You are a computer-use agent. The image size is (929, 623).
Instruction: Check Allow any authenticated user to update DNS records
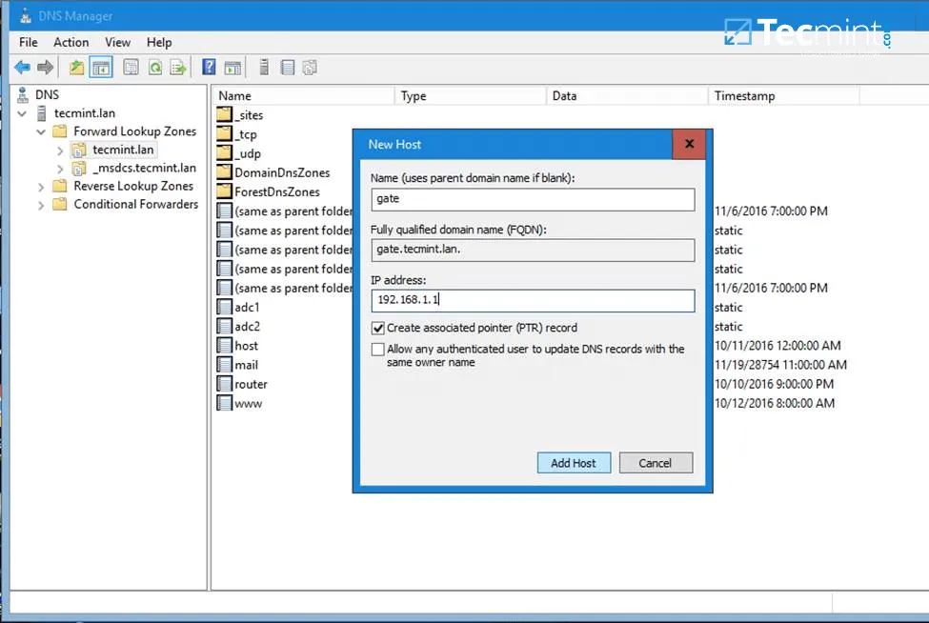pos(377,349)
